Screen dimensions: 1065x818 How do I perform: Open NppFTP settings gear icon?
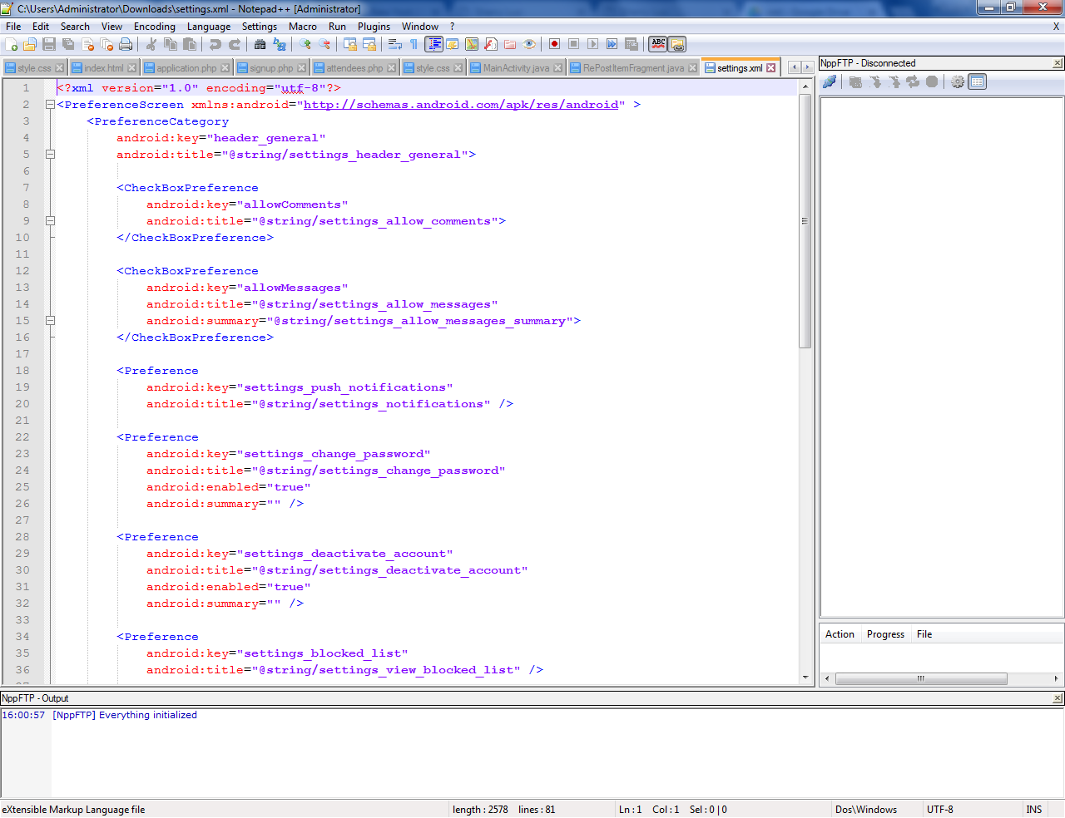tap(958, 81)
